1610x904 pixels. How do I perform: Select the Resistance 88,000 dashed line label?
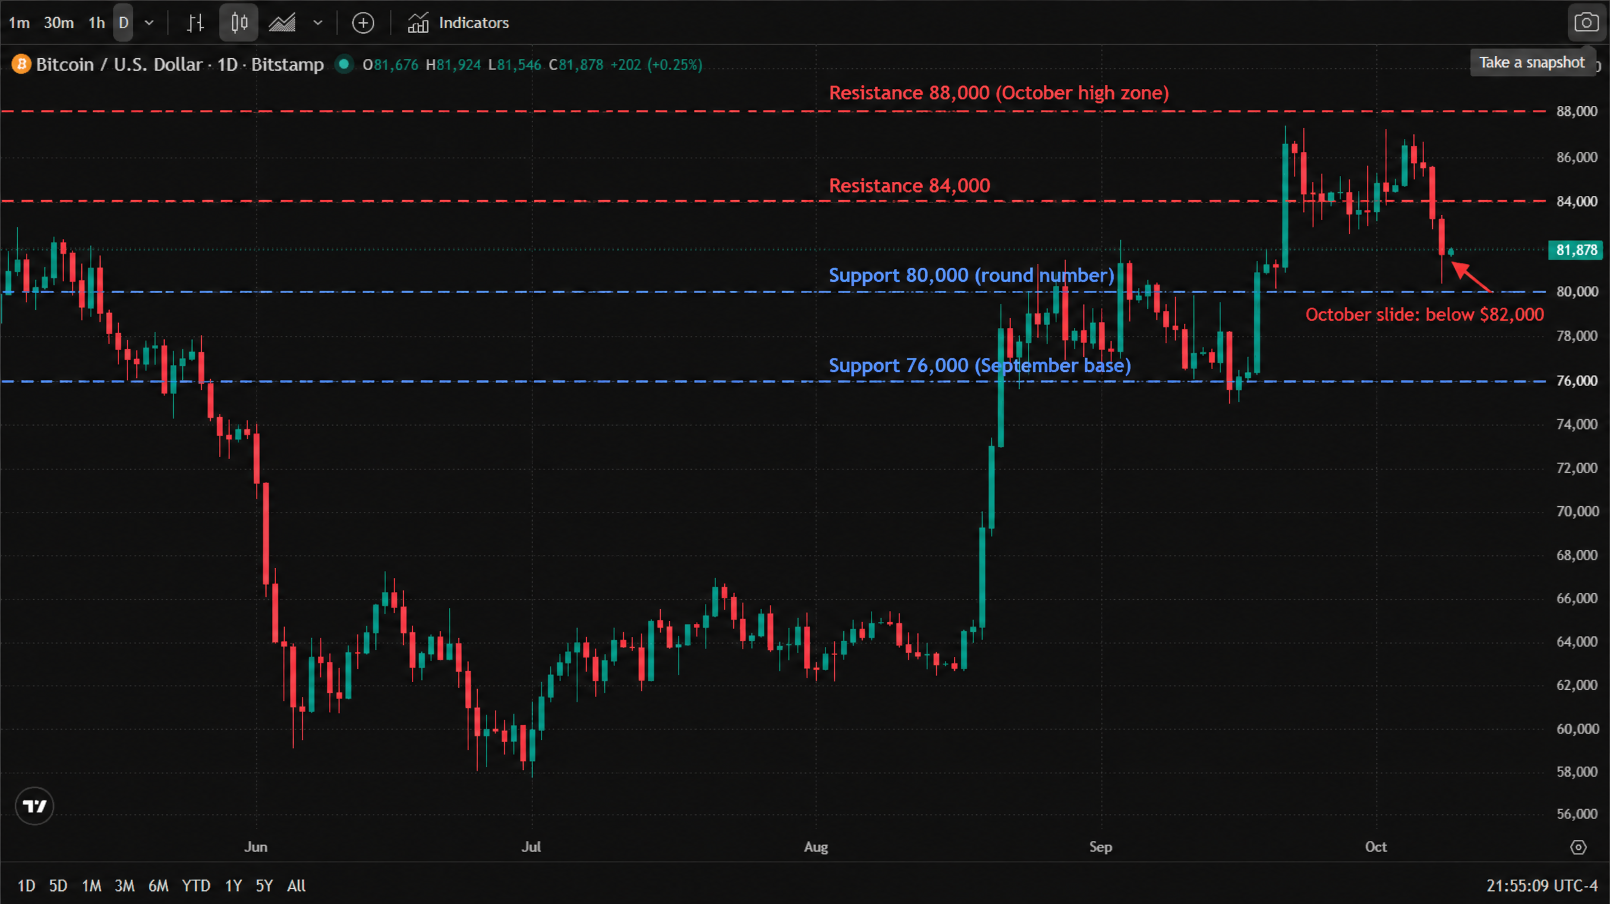(999, 92)
